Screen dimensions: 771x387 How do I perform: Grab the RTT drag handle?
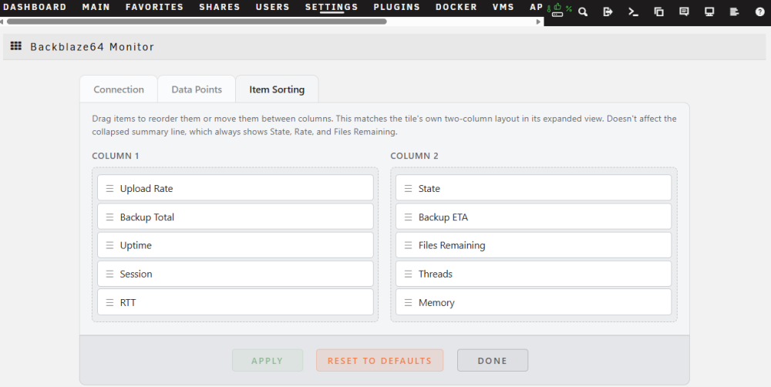click(x=109, y=302)
